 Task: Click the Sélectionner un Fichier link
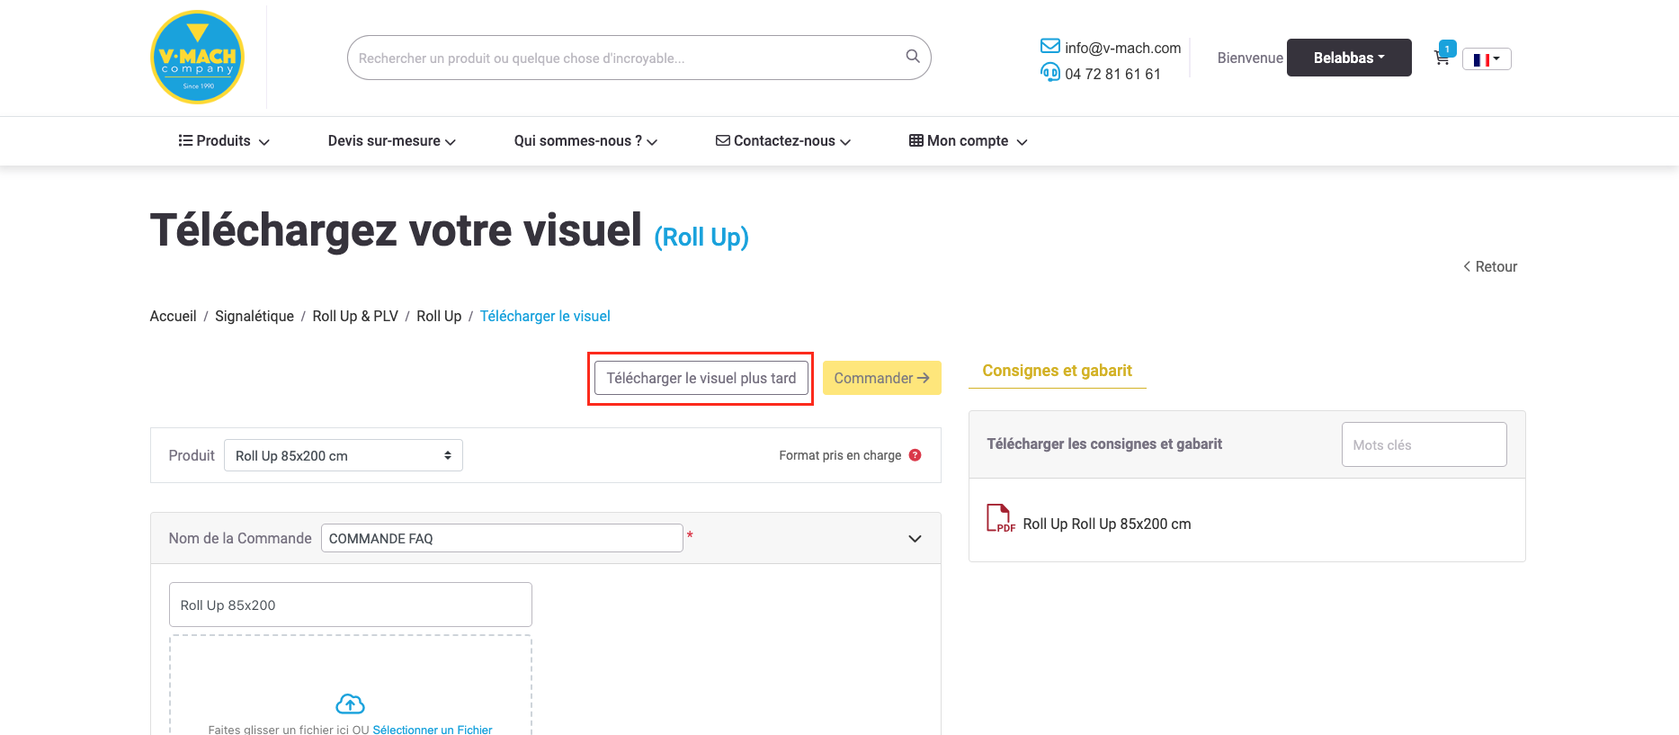click(433, 730)
